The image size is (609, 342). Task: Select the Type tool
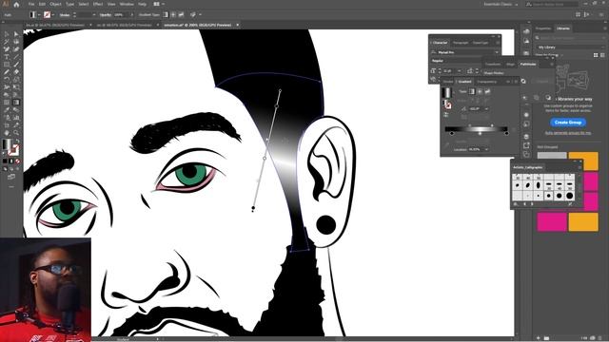click(x=7, y=57)
